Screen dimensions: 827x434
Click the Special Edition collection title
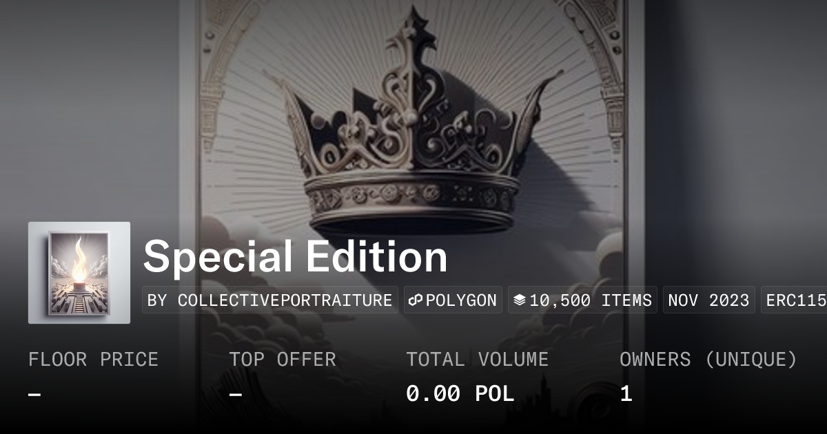coord(296,257)
